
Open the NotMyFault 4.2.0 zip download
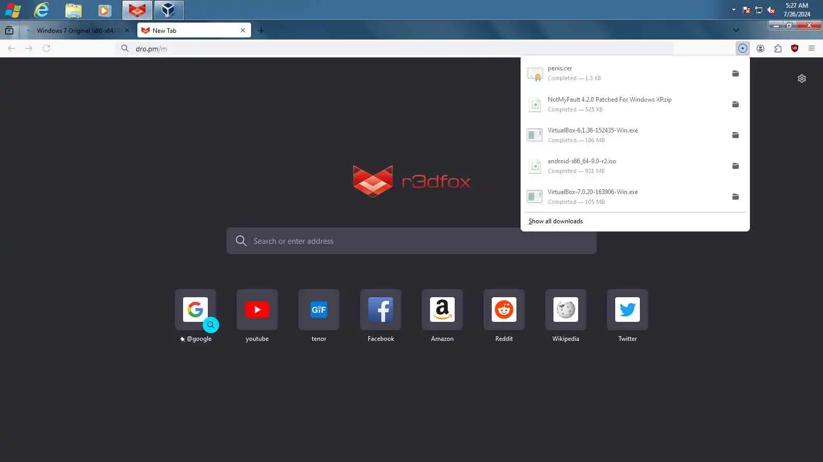click(624, 104)
